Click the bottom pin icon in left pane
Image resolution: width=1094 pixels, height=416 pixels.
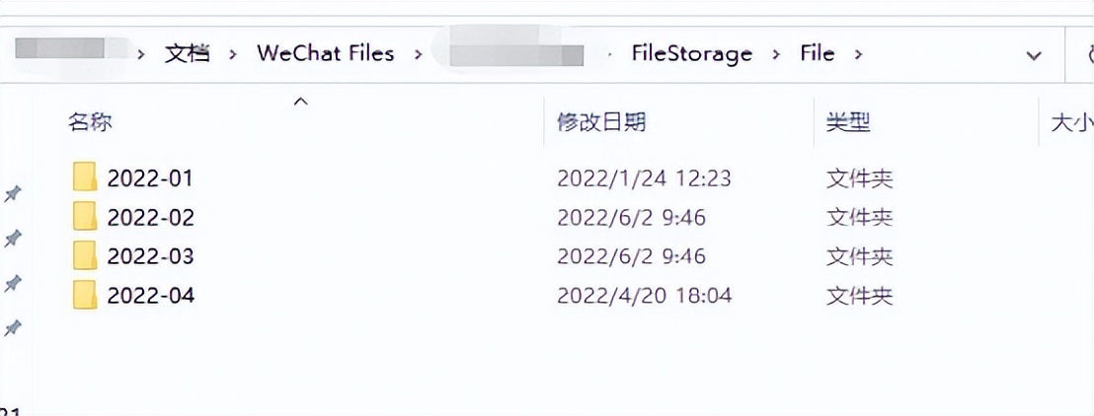[13, 326]
